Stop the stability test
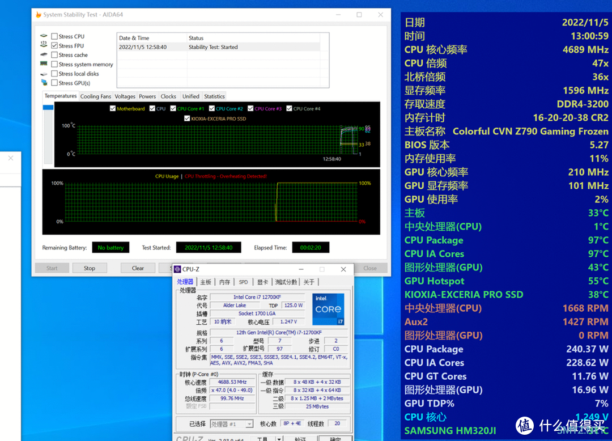The image size is (612, 441). 90,268
